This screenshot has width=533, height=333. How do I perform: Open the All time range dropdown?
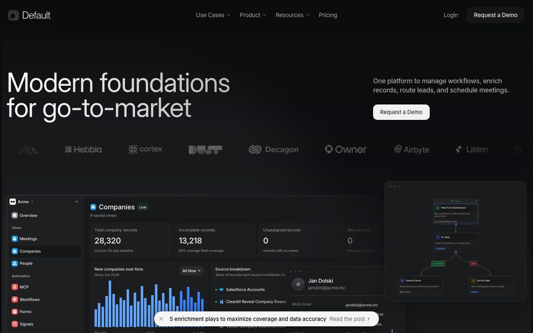pos(192,271)
